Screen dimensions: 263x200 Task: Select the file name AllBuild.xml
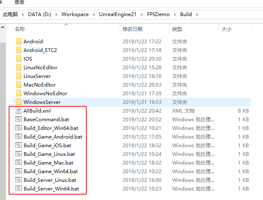(x=37, y=111)
